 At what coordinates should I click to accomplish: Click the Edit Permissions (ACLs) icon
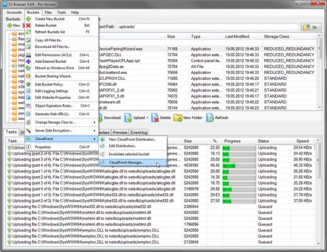pyautogui.click(x=28, y=55)
